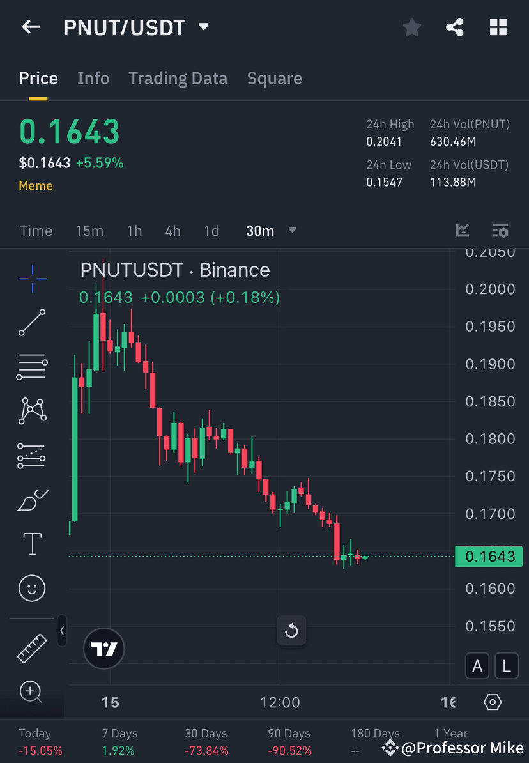Select the XABCD pattern tool
529x763 pixels.
click(x=32, y=411)
